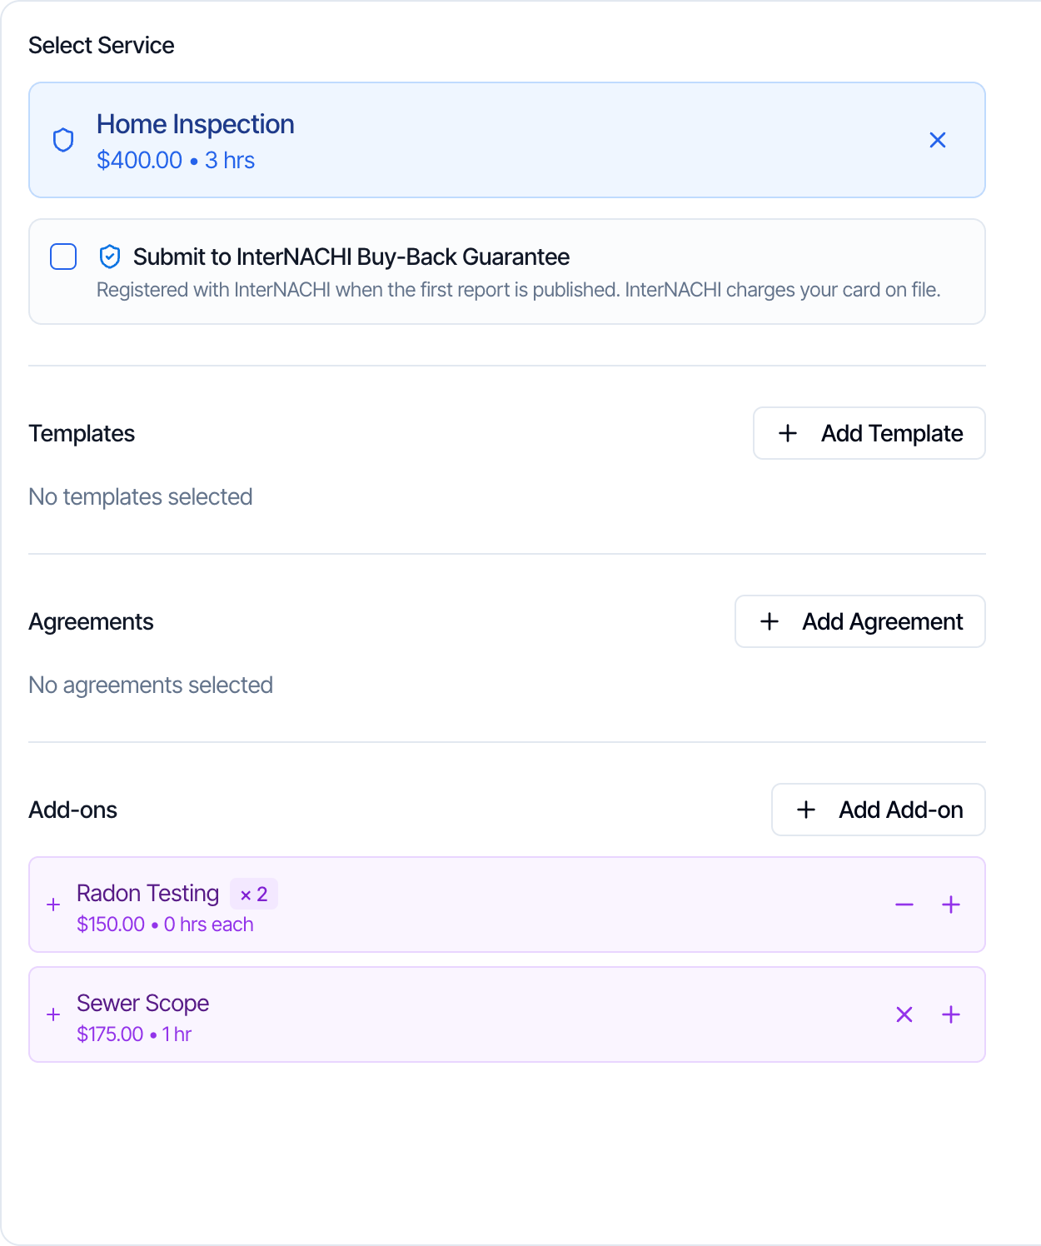The width and height of the screenshot is (1041, 1246).
Task: Click the $400.00 • 3 hrs price line
Action: [x=176, y=160]
